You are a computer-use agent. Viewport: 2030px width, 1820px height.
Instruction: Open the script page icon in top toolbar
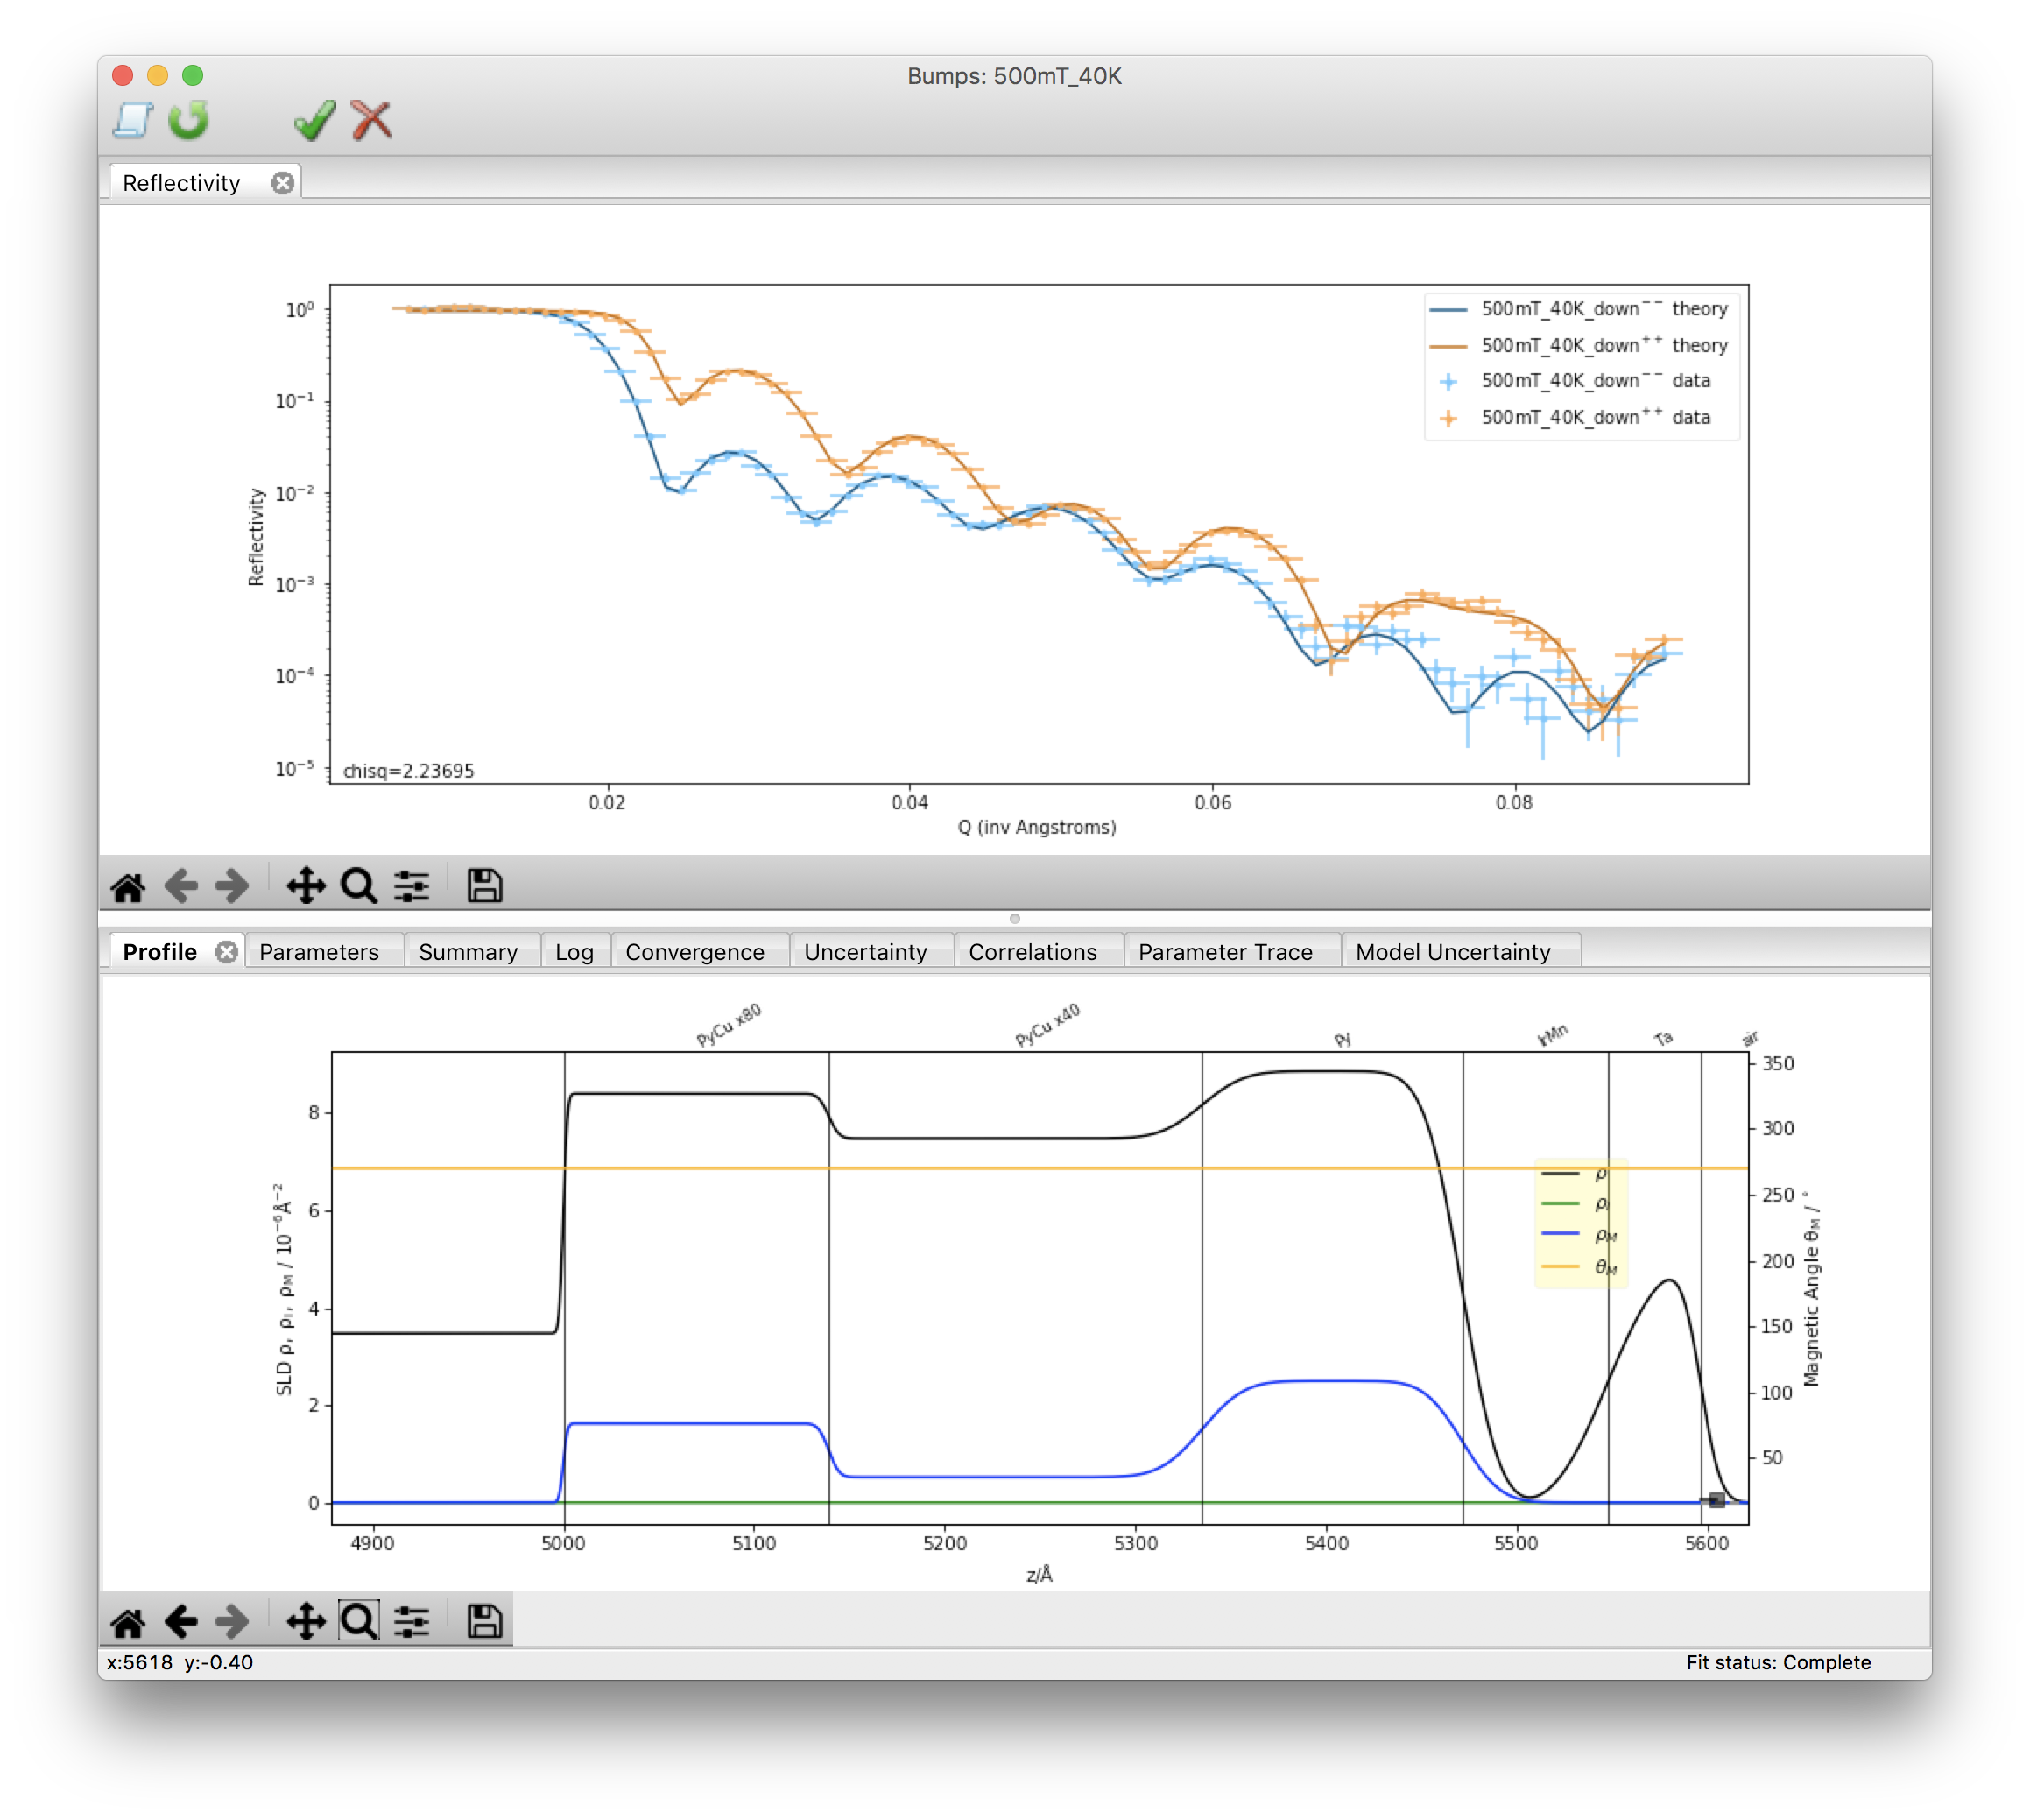click(132, 120)
